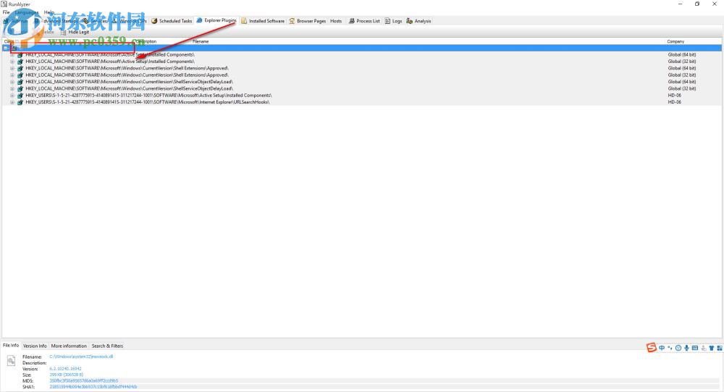The width and height of the screenshot is (724, 392).
Task: Open the Help menu
Action: [x=49, y=12]
